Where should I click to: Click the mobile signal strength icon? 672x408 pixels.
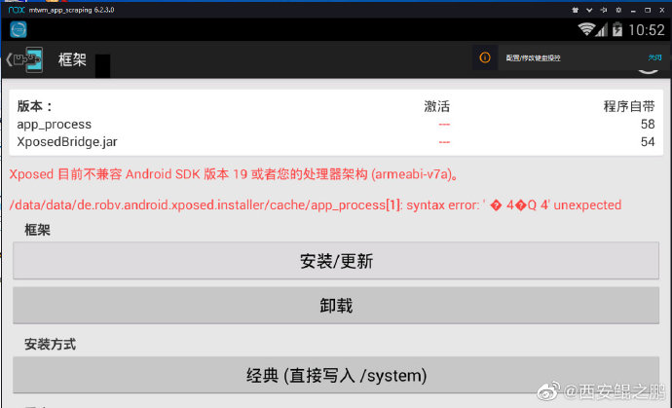click(x=602, y=29)
